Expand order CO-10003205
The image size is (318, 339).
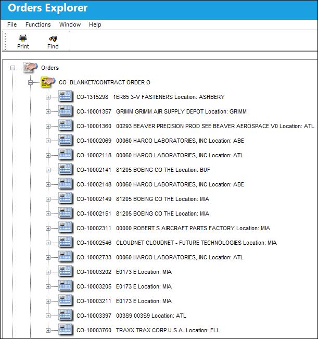point(48,287)
